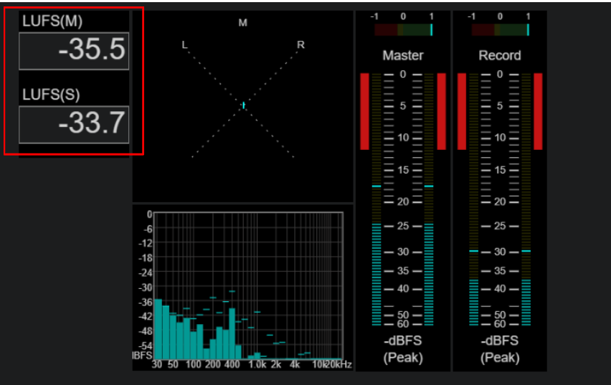This screenshot has width=611, height=385.
Task: Click the Record left channel cyan level bar
Action: [473, 303]
